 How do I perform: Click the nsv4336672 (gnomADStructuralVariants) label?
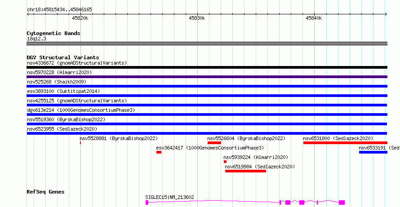pos(77,63)
